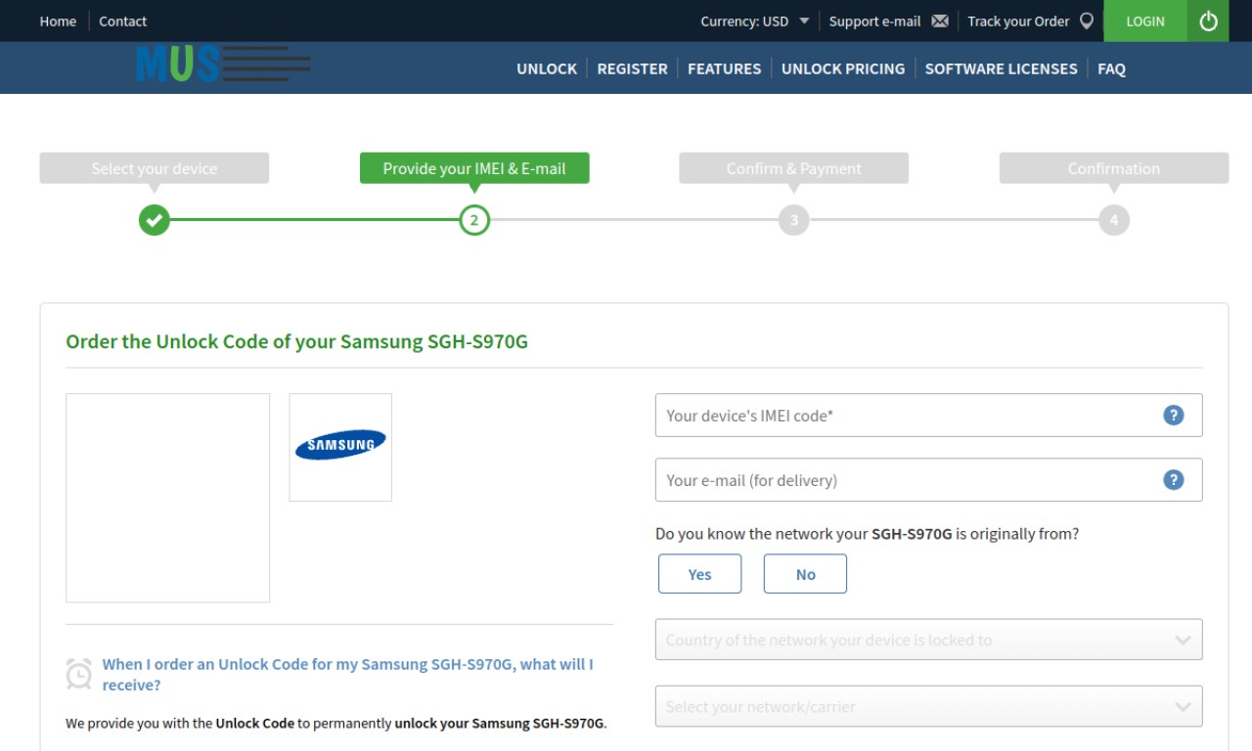The height and width of the screenshot is (751, 1252).
Task: Click the MUS site logo
Action: coord(224,65)
